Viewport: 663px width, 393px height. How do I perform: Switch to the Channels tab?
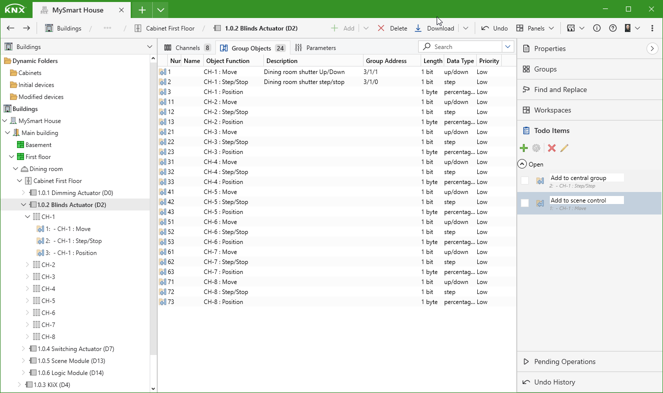pos(187,48)
